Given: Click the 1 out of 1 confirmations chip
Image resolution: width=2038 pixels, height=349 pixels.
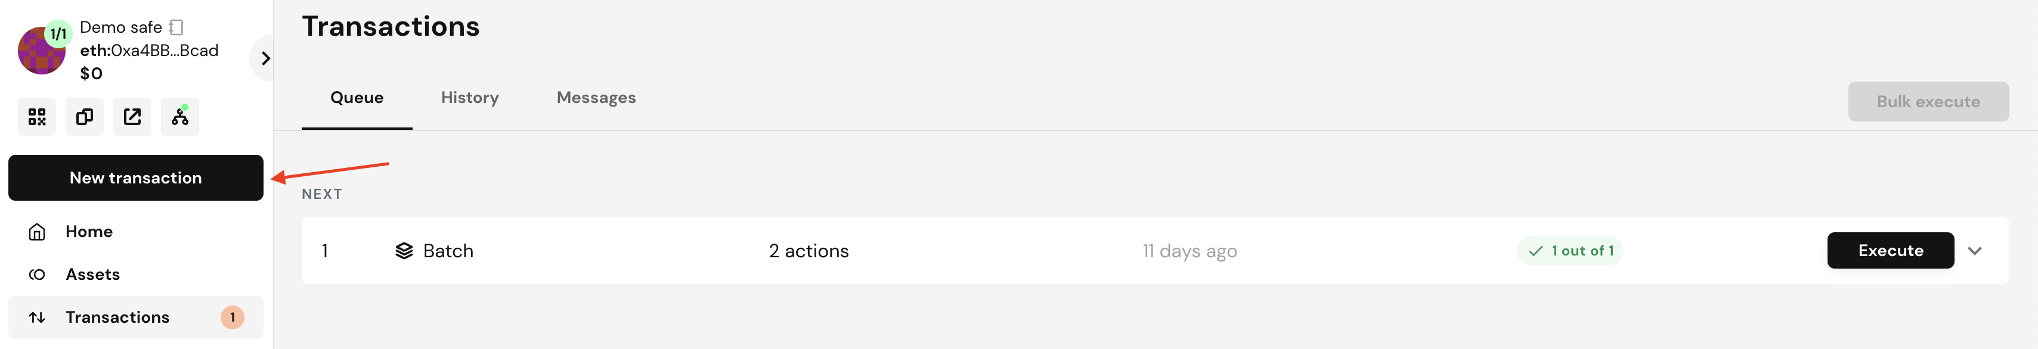Looking at the screenshot, I should [1569, 250].
